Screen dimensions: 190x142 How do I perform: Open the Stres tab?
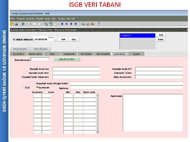point(52,54)
